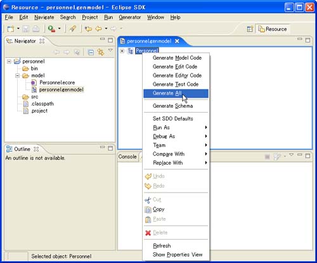
Task: Open the Help menu
Action: [x=175, y=18]
